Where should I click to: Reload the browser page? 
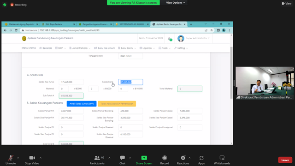(16, 30)
